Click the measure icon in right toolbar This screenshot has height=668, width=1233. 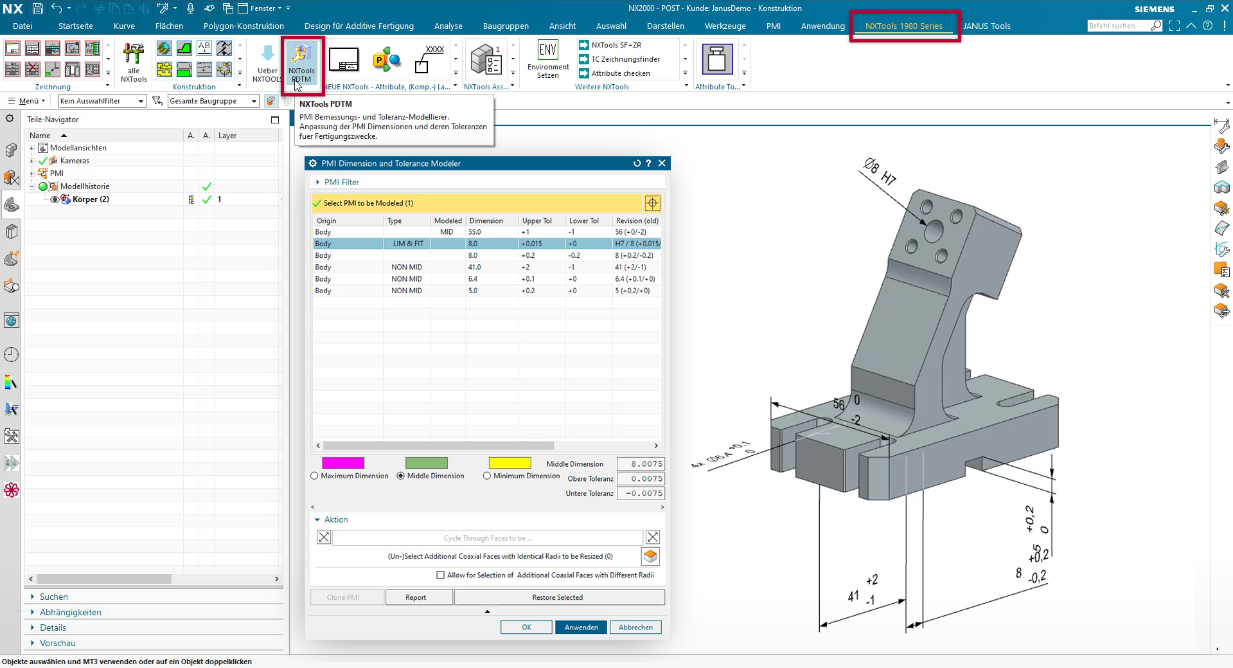(x=1221, y=126)
